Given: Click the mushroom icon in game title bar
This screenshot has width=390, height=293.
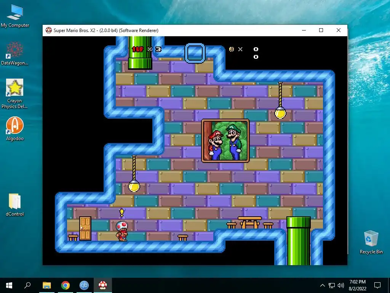Looking at the screenshot, I should [49, 31].
